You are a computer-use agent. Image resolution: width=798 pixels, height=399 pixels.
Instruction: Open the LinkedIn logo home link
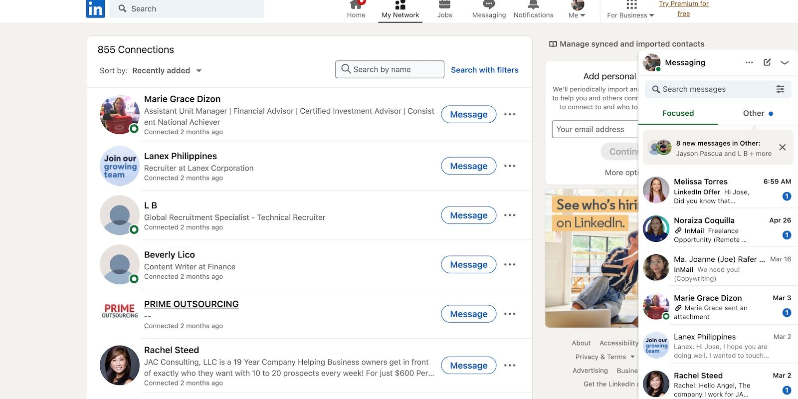point(95,8)
